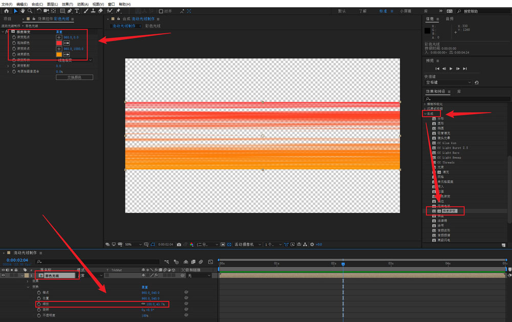Open the 50% magnification dropdown
512x322 pixels.
tap(132, 245)
